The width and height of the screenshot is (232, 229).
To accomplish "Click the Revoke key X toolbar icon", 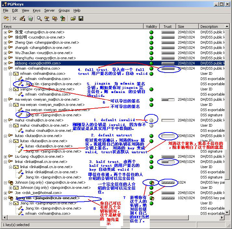I will 15,18.
